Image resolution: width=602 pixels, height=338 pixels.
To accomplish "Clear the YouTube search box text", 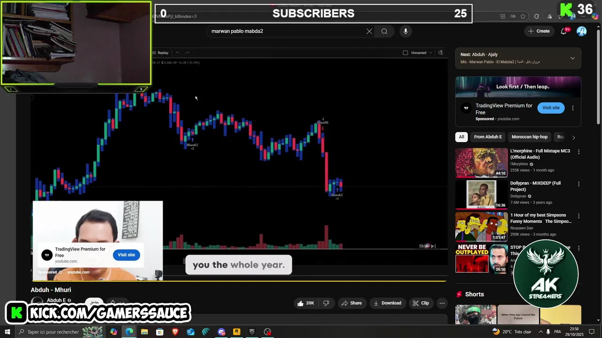I will click(x=369, y=31).
